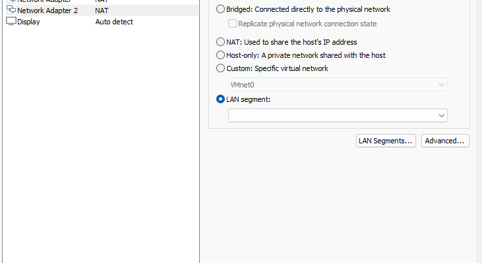Choose the Host-only private network option
This screenshot has height=263, width=482.
click(x=221, y=55)
